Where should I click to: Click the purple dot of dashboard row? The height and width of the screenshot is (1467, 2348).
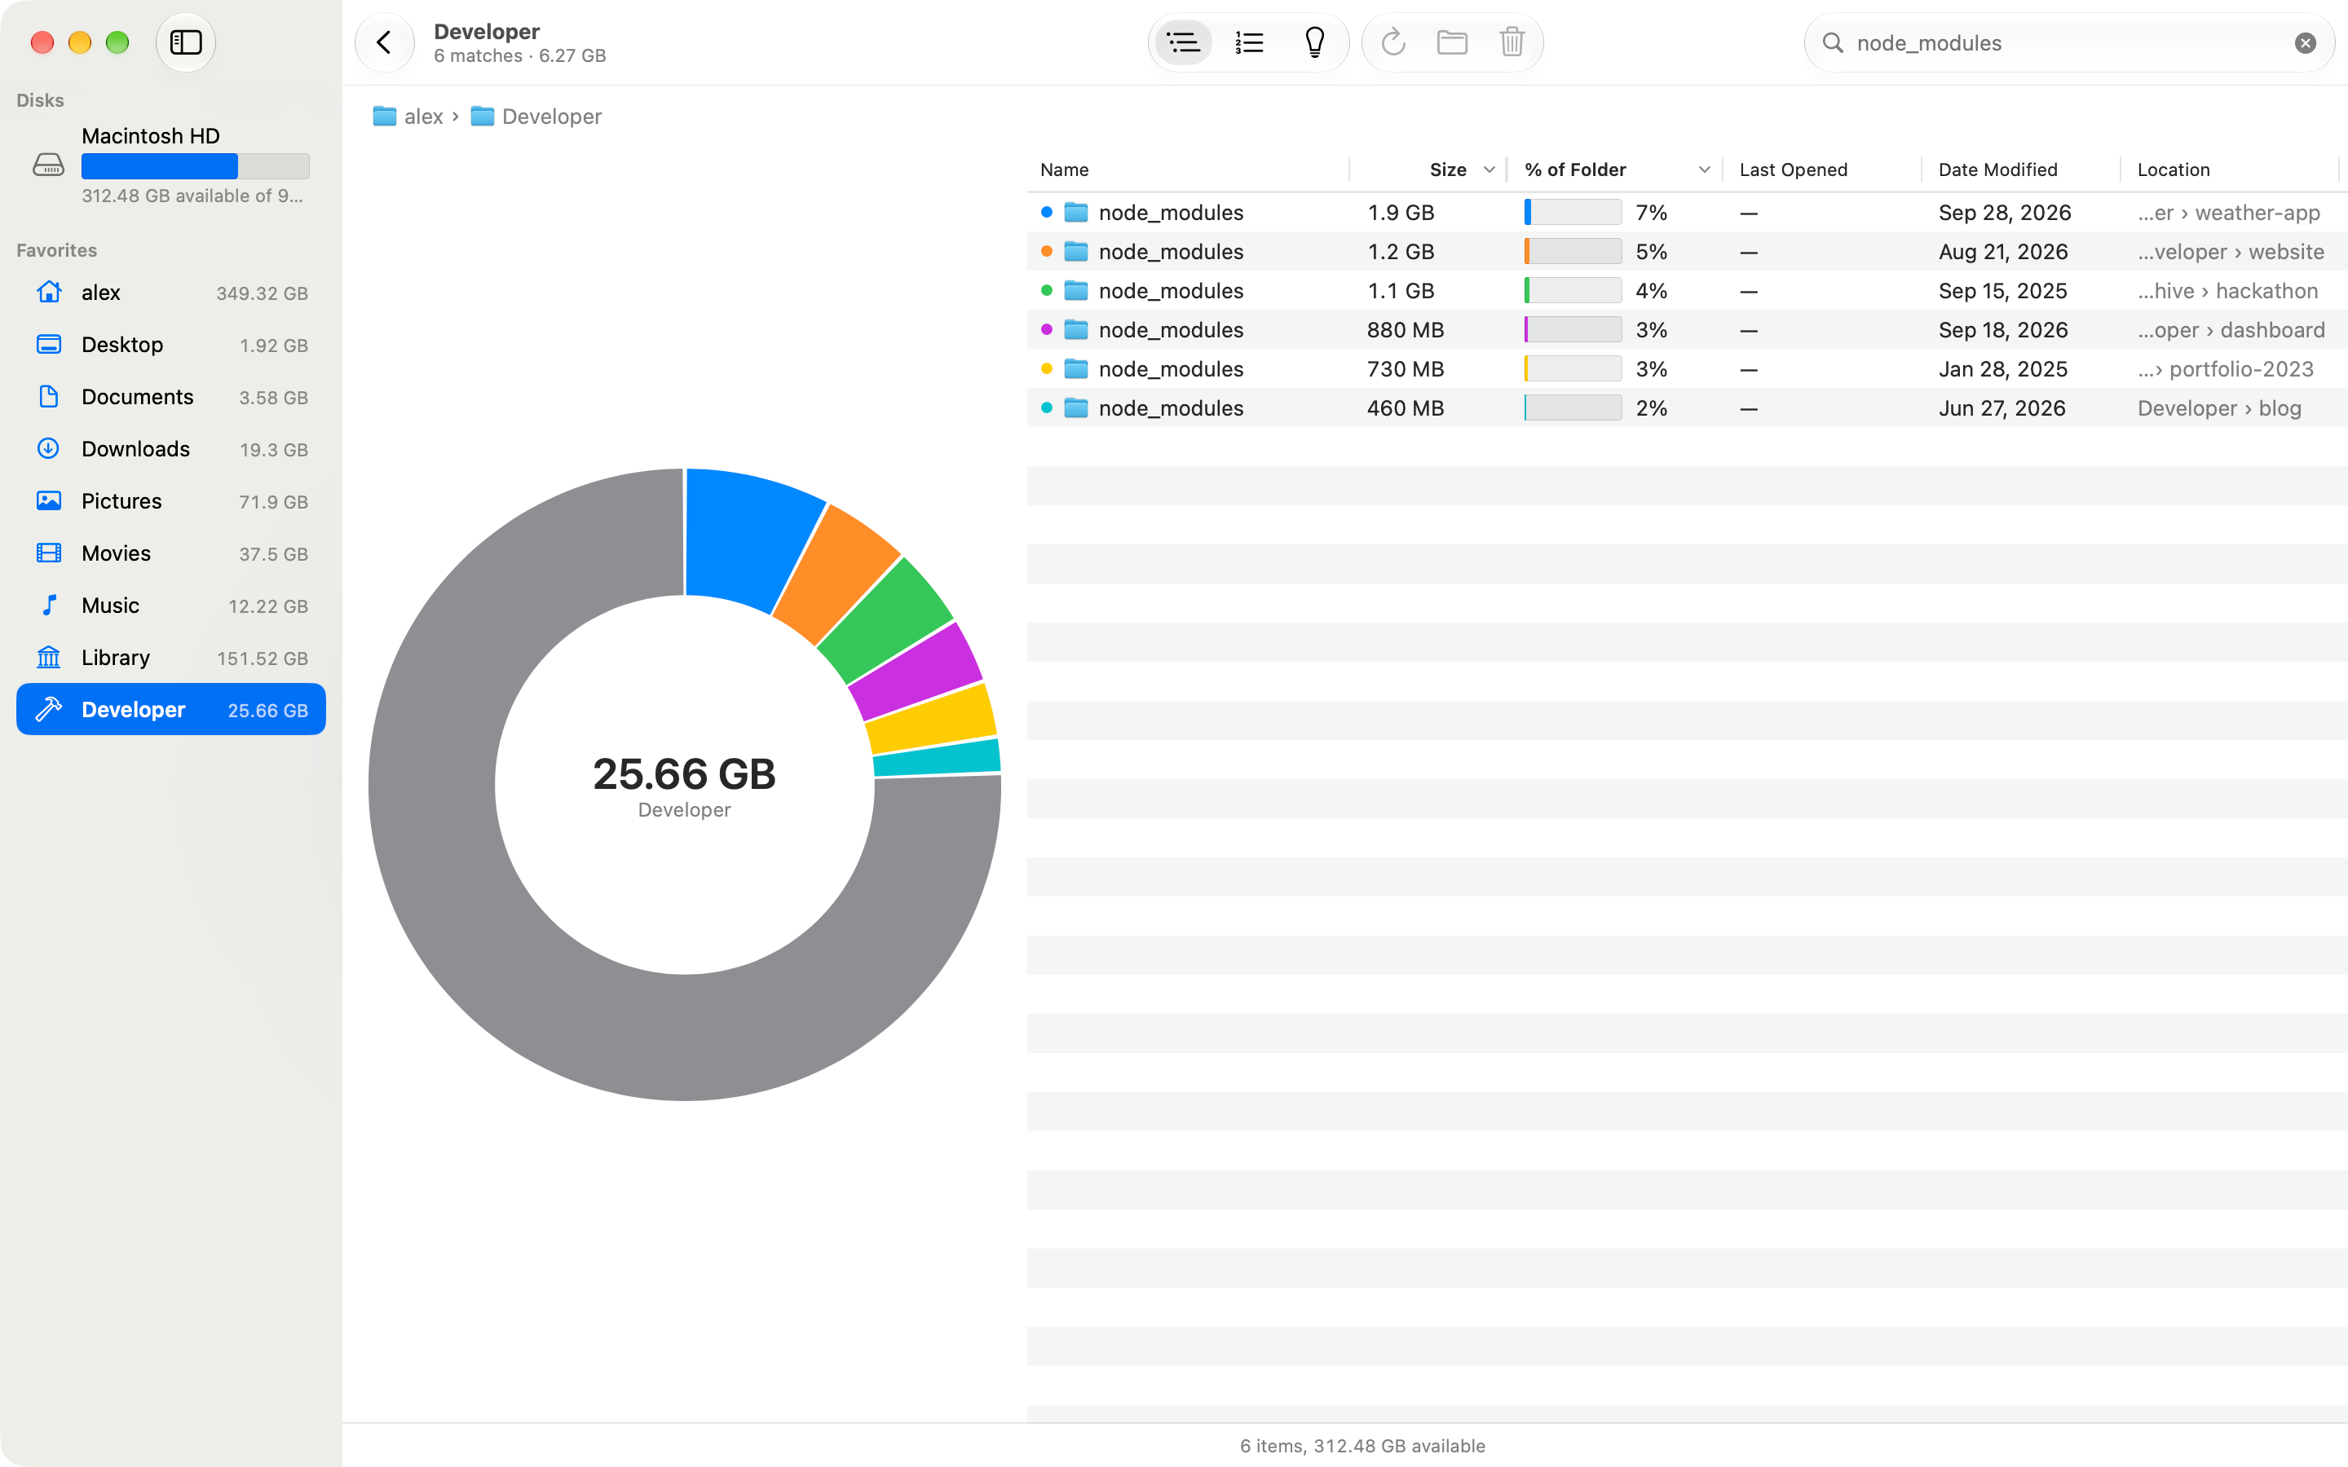[x=1046, y=330]
